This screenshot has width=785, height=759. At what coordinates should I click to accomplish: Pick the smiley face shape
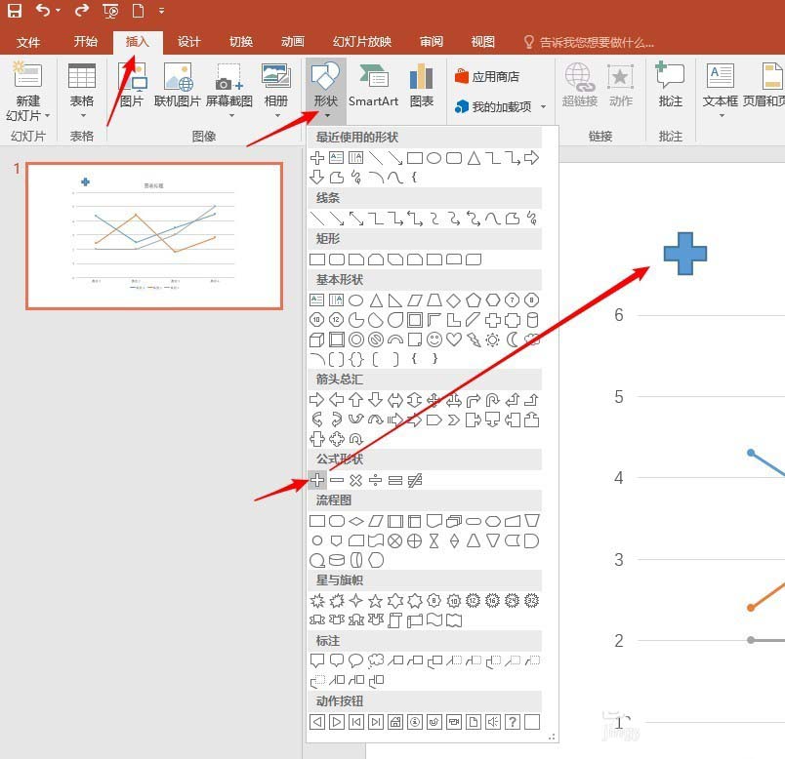434,340
